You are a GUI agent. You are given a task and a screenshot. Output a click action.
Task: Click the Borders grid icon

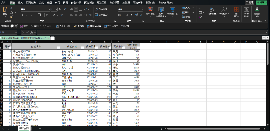[x=39, y=15]
